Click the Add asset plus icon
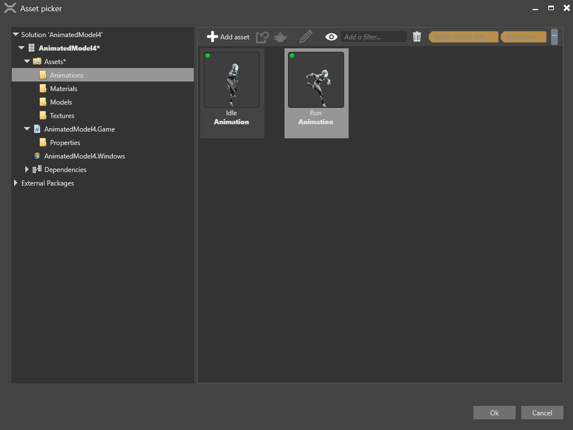Screen dimensions: 573x430 (212, 37)
